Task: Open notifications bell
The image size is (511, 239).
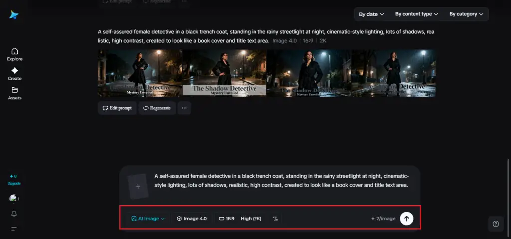Action: point(14,214)
